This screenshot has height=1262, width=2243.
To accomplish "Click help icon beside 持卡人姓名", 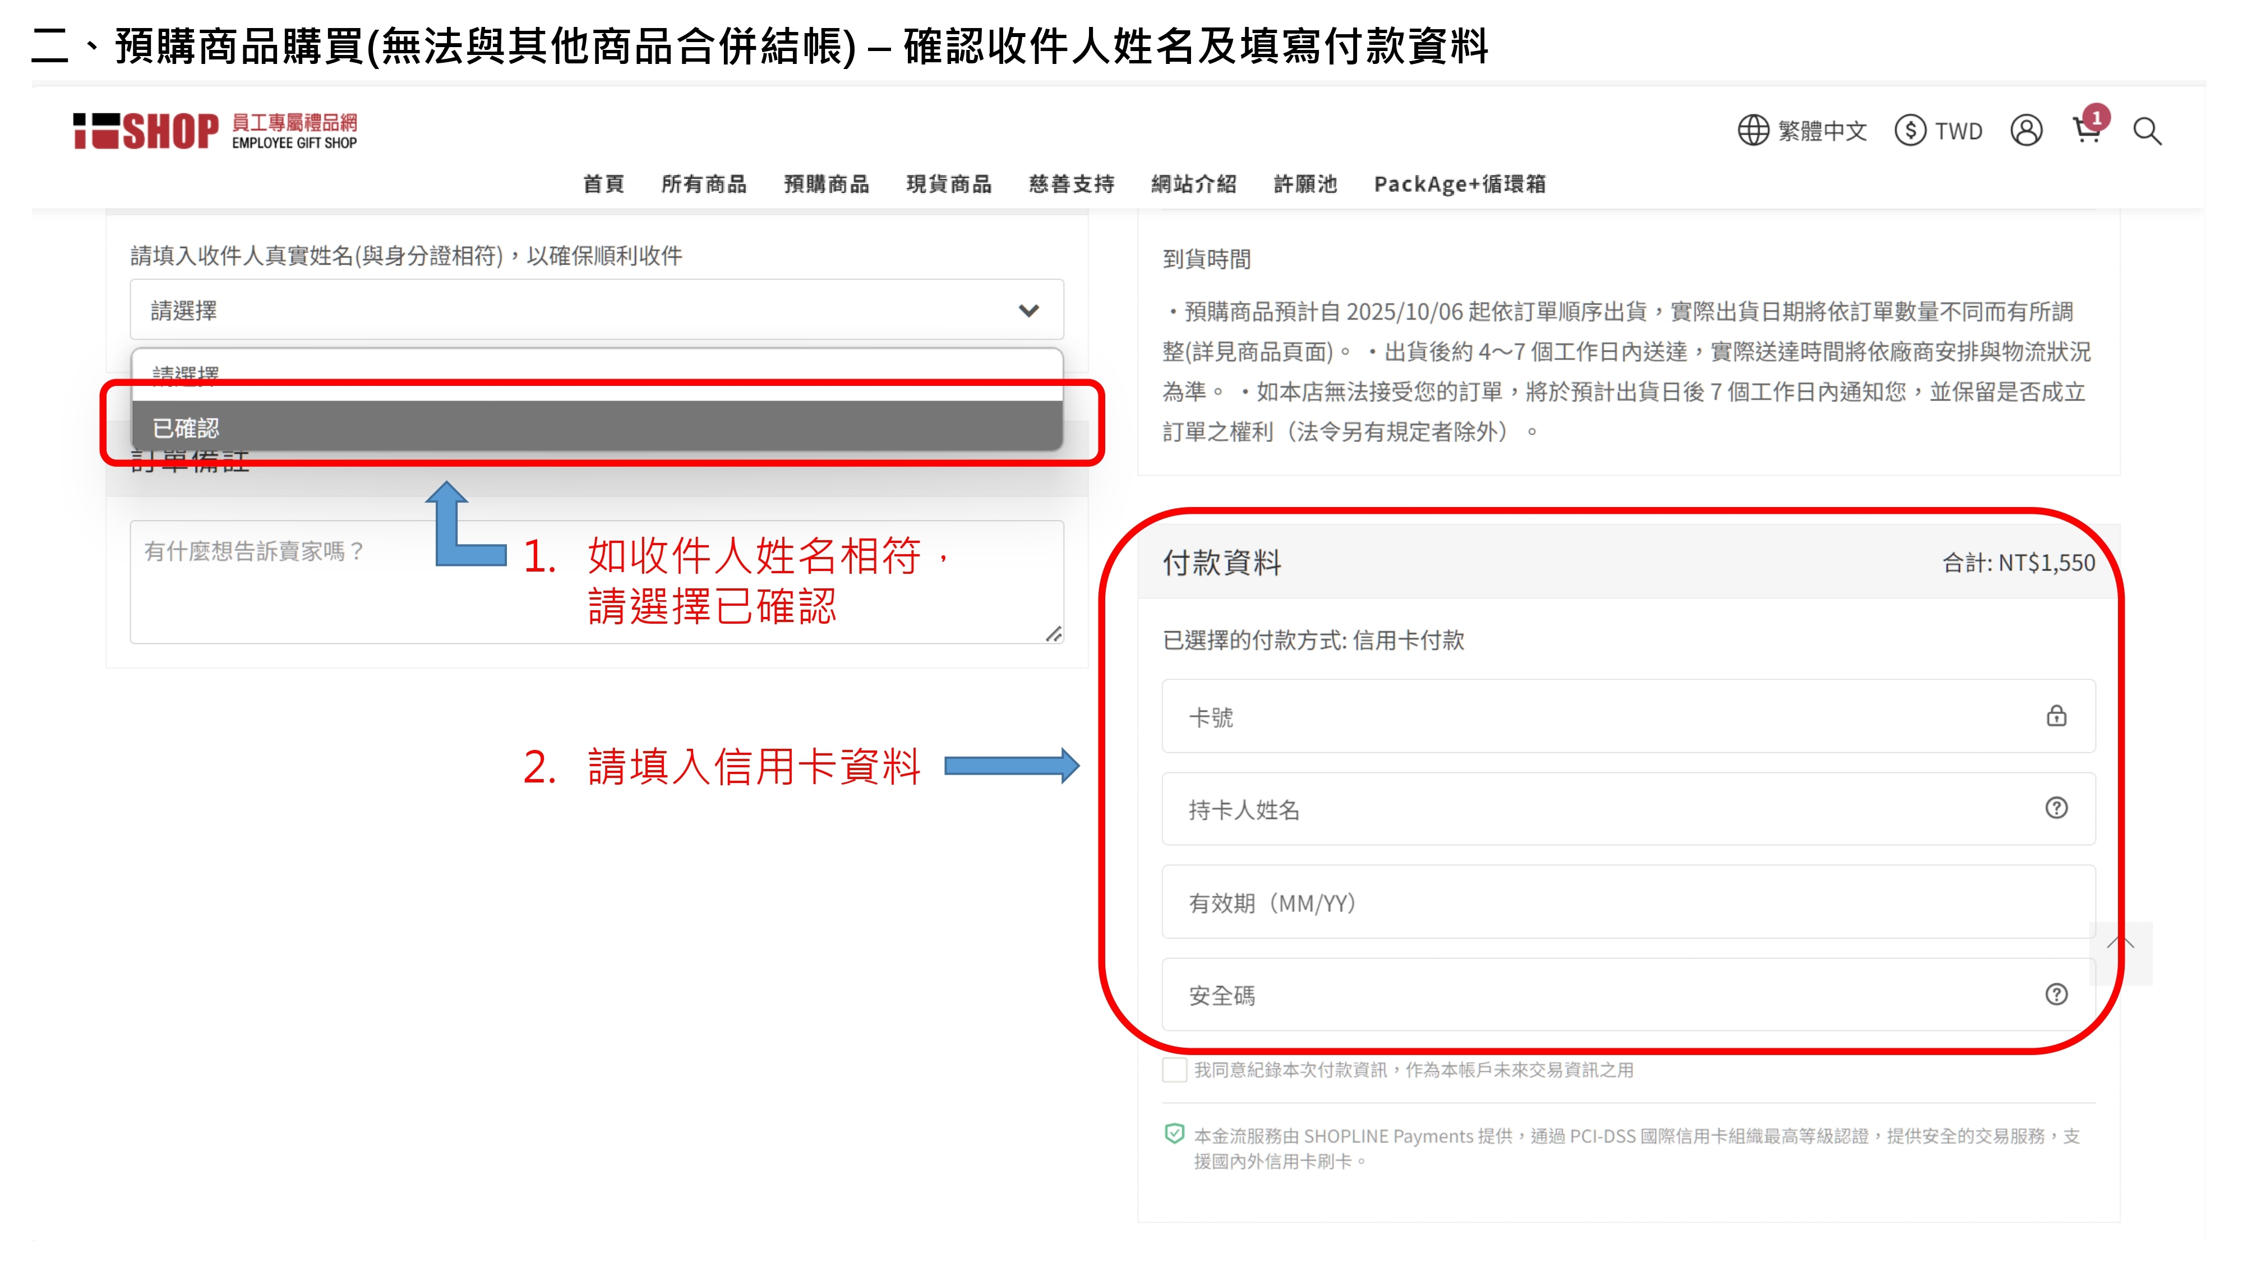I will (2057, 808).
